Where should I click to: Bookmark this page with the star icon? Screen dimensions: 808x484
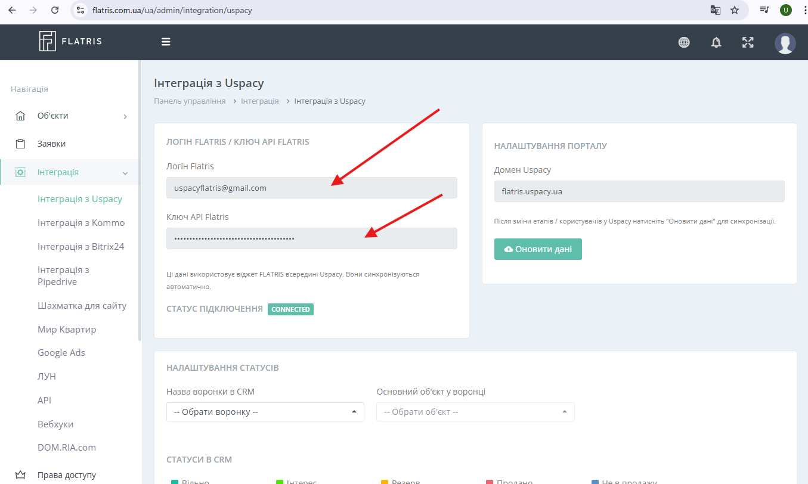(735, 10)
